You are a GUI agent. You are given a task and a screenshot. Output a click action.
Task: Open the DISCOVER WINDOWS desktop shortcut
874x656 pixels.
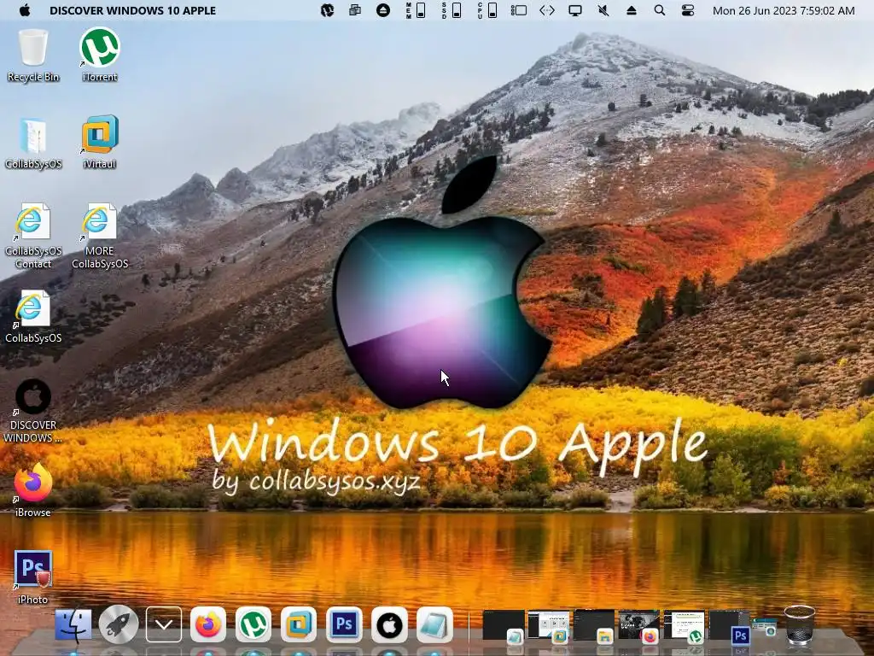33,411
